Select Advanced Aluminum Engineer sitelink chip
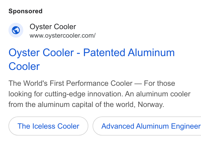Image resolution: width=201 pixels, height=144 pixels. pos(147,126)
